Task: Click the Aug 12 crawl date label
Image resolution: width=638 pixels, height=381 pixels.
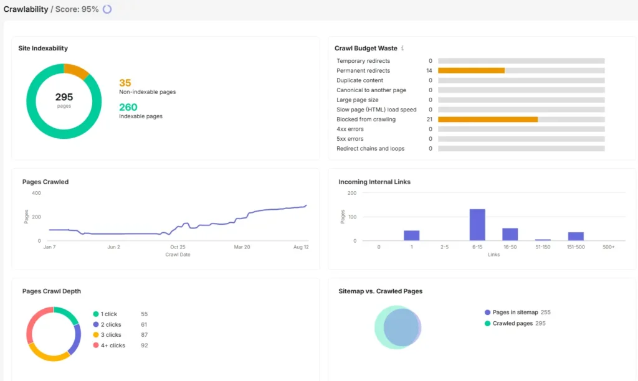Action: pyautogui.click(x=301, y=247)
